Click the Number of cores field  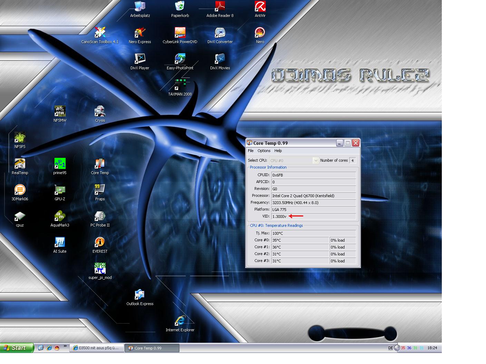click(352, 161)
